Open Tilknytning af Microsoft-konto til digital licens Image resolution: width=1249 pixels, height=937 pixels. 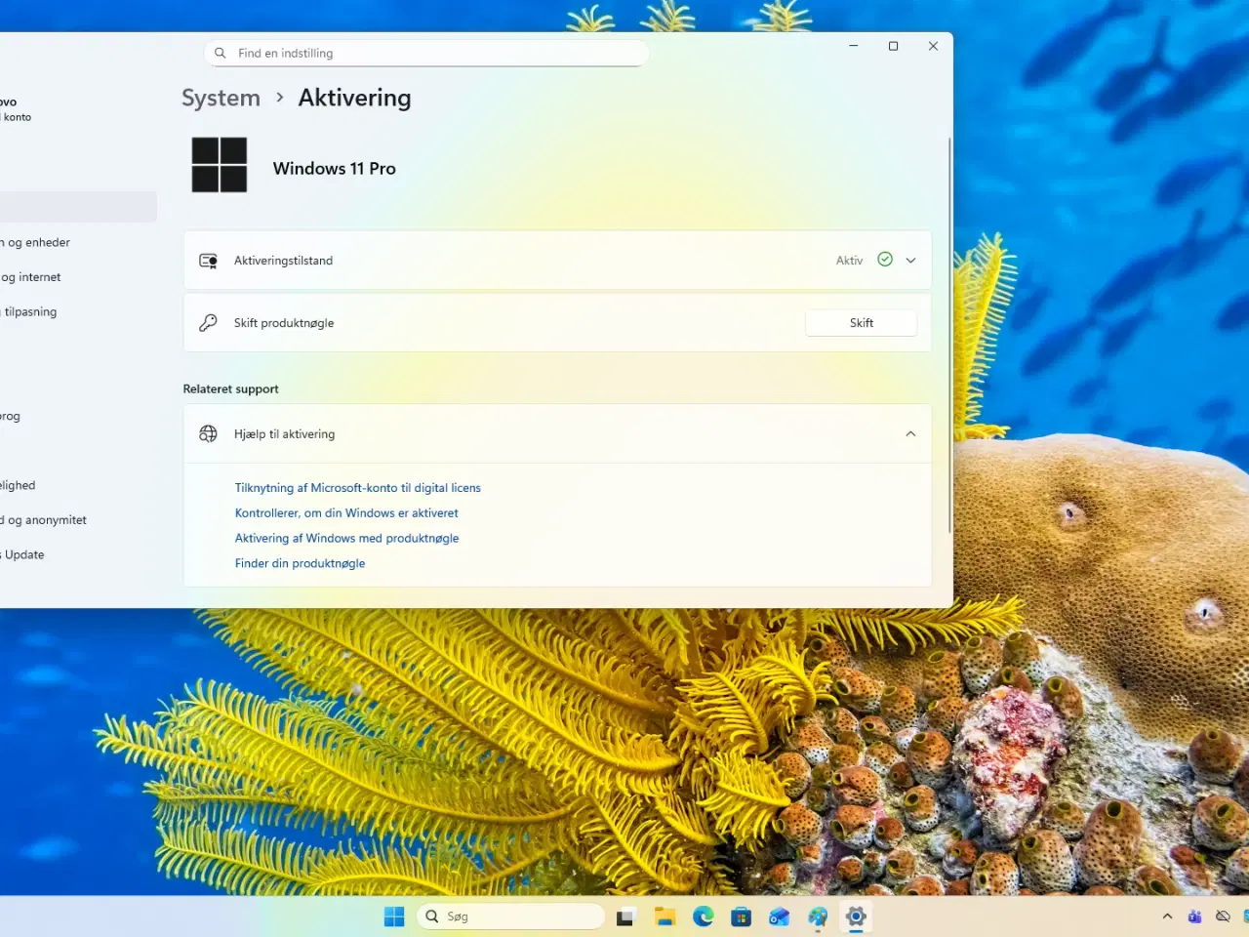[357, 487]
